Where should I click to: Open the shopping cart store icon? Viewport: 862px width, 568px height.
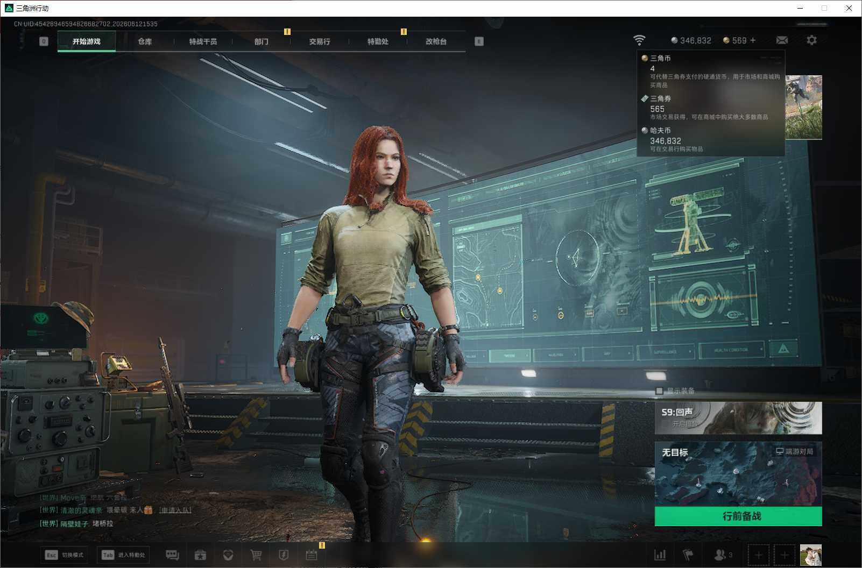pos(256,555)
